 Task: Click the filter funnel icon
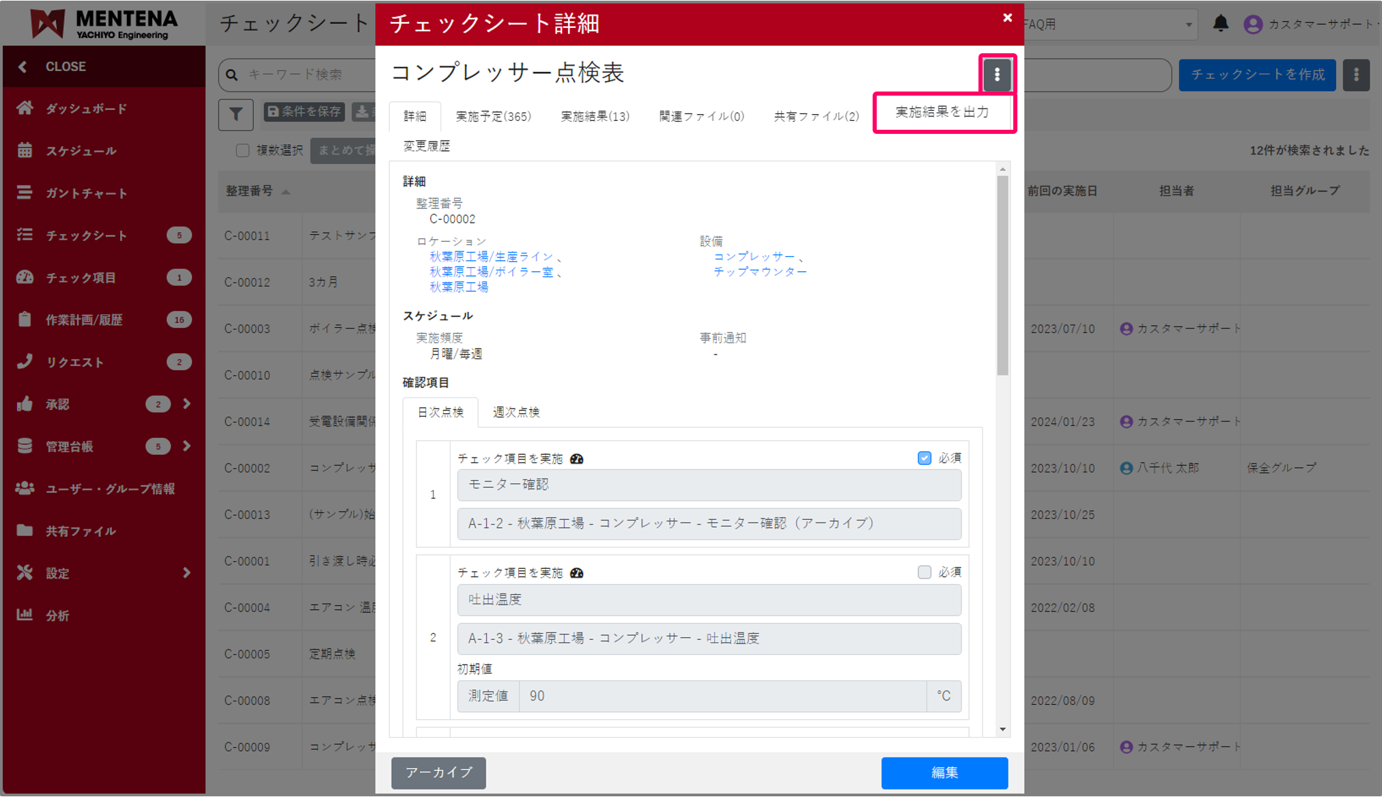coord(236,114)
